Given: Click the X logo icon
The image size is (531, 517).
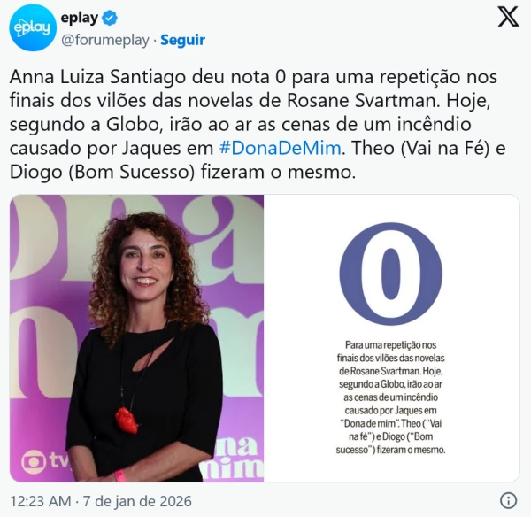Looking at the screenshot, I should [x=508, y=17].
